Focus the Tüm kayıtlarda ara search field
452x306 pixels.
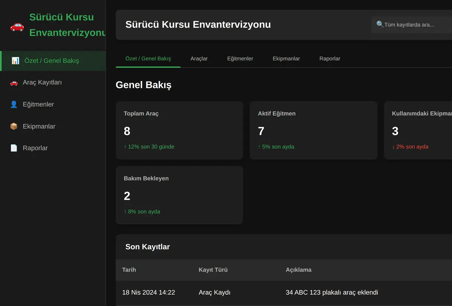412,25
